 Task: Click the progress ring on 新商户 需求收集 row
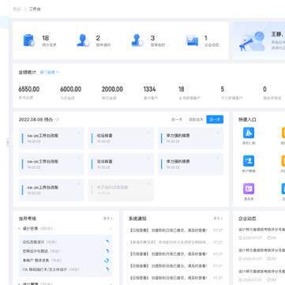[107, 261]
